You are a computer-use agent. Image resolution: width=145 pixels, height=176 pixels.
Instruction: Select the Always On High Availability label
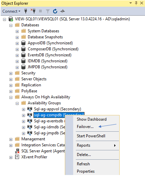pyautogui.click(x=46, y=97)
